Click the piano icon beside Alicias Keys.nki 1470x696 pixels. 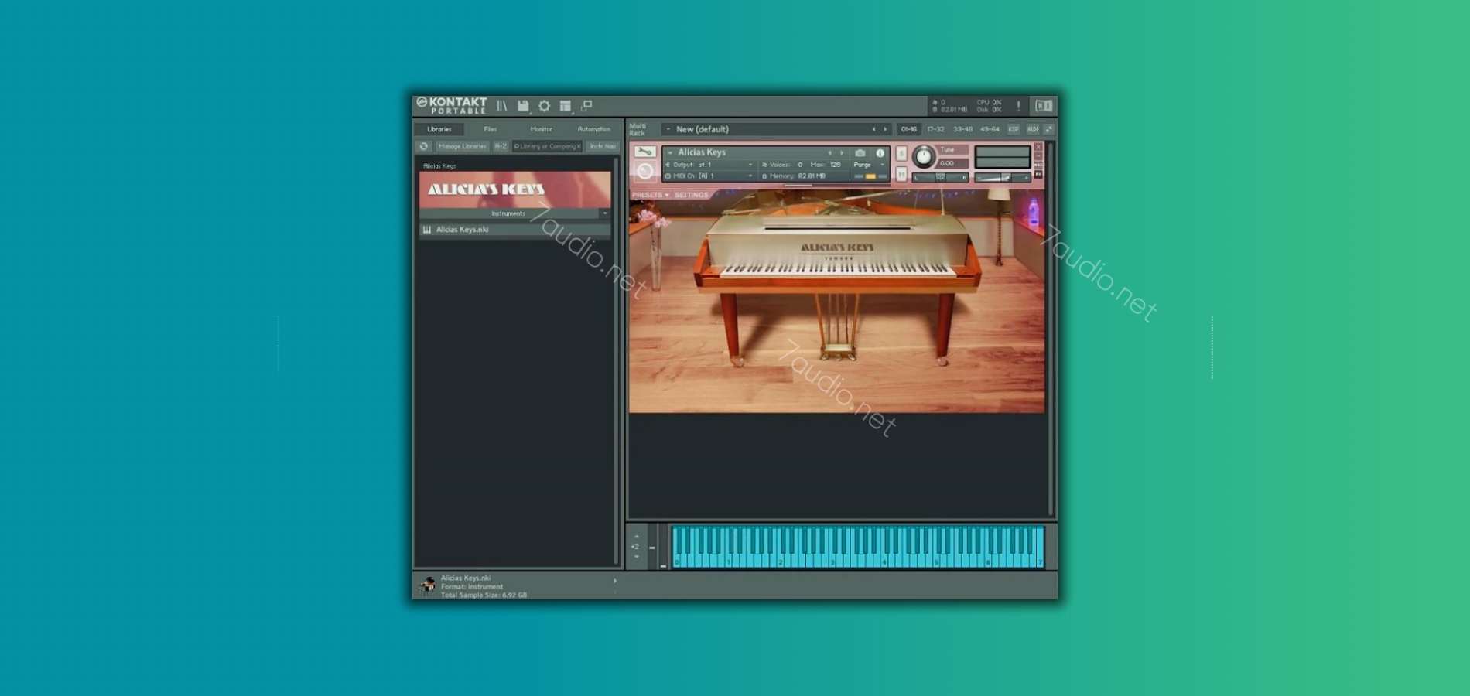pyautogui.click(x=427, y=230)
